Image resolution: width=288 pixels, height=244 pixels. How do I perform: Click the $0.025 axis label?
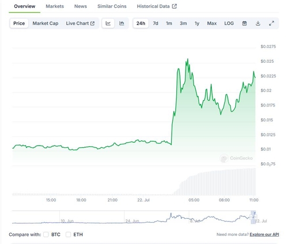[x=267, y=61]
